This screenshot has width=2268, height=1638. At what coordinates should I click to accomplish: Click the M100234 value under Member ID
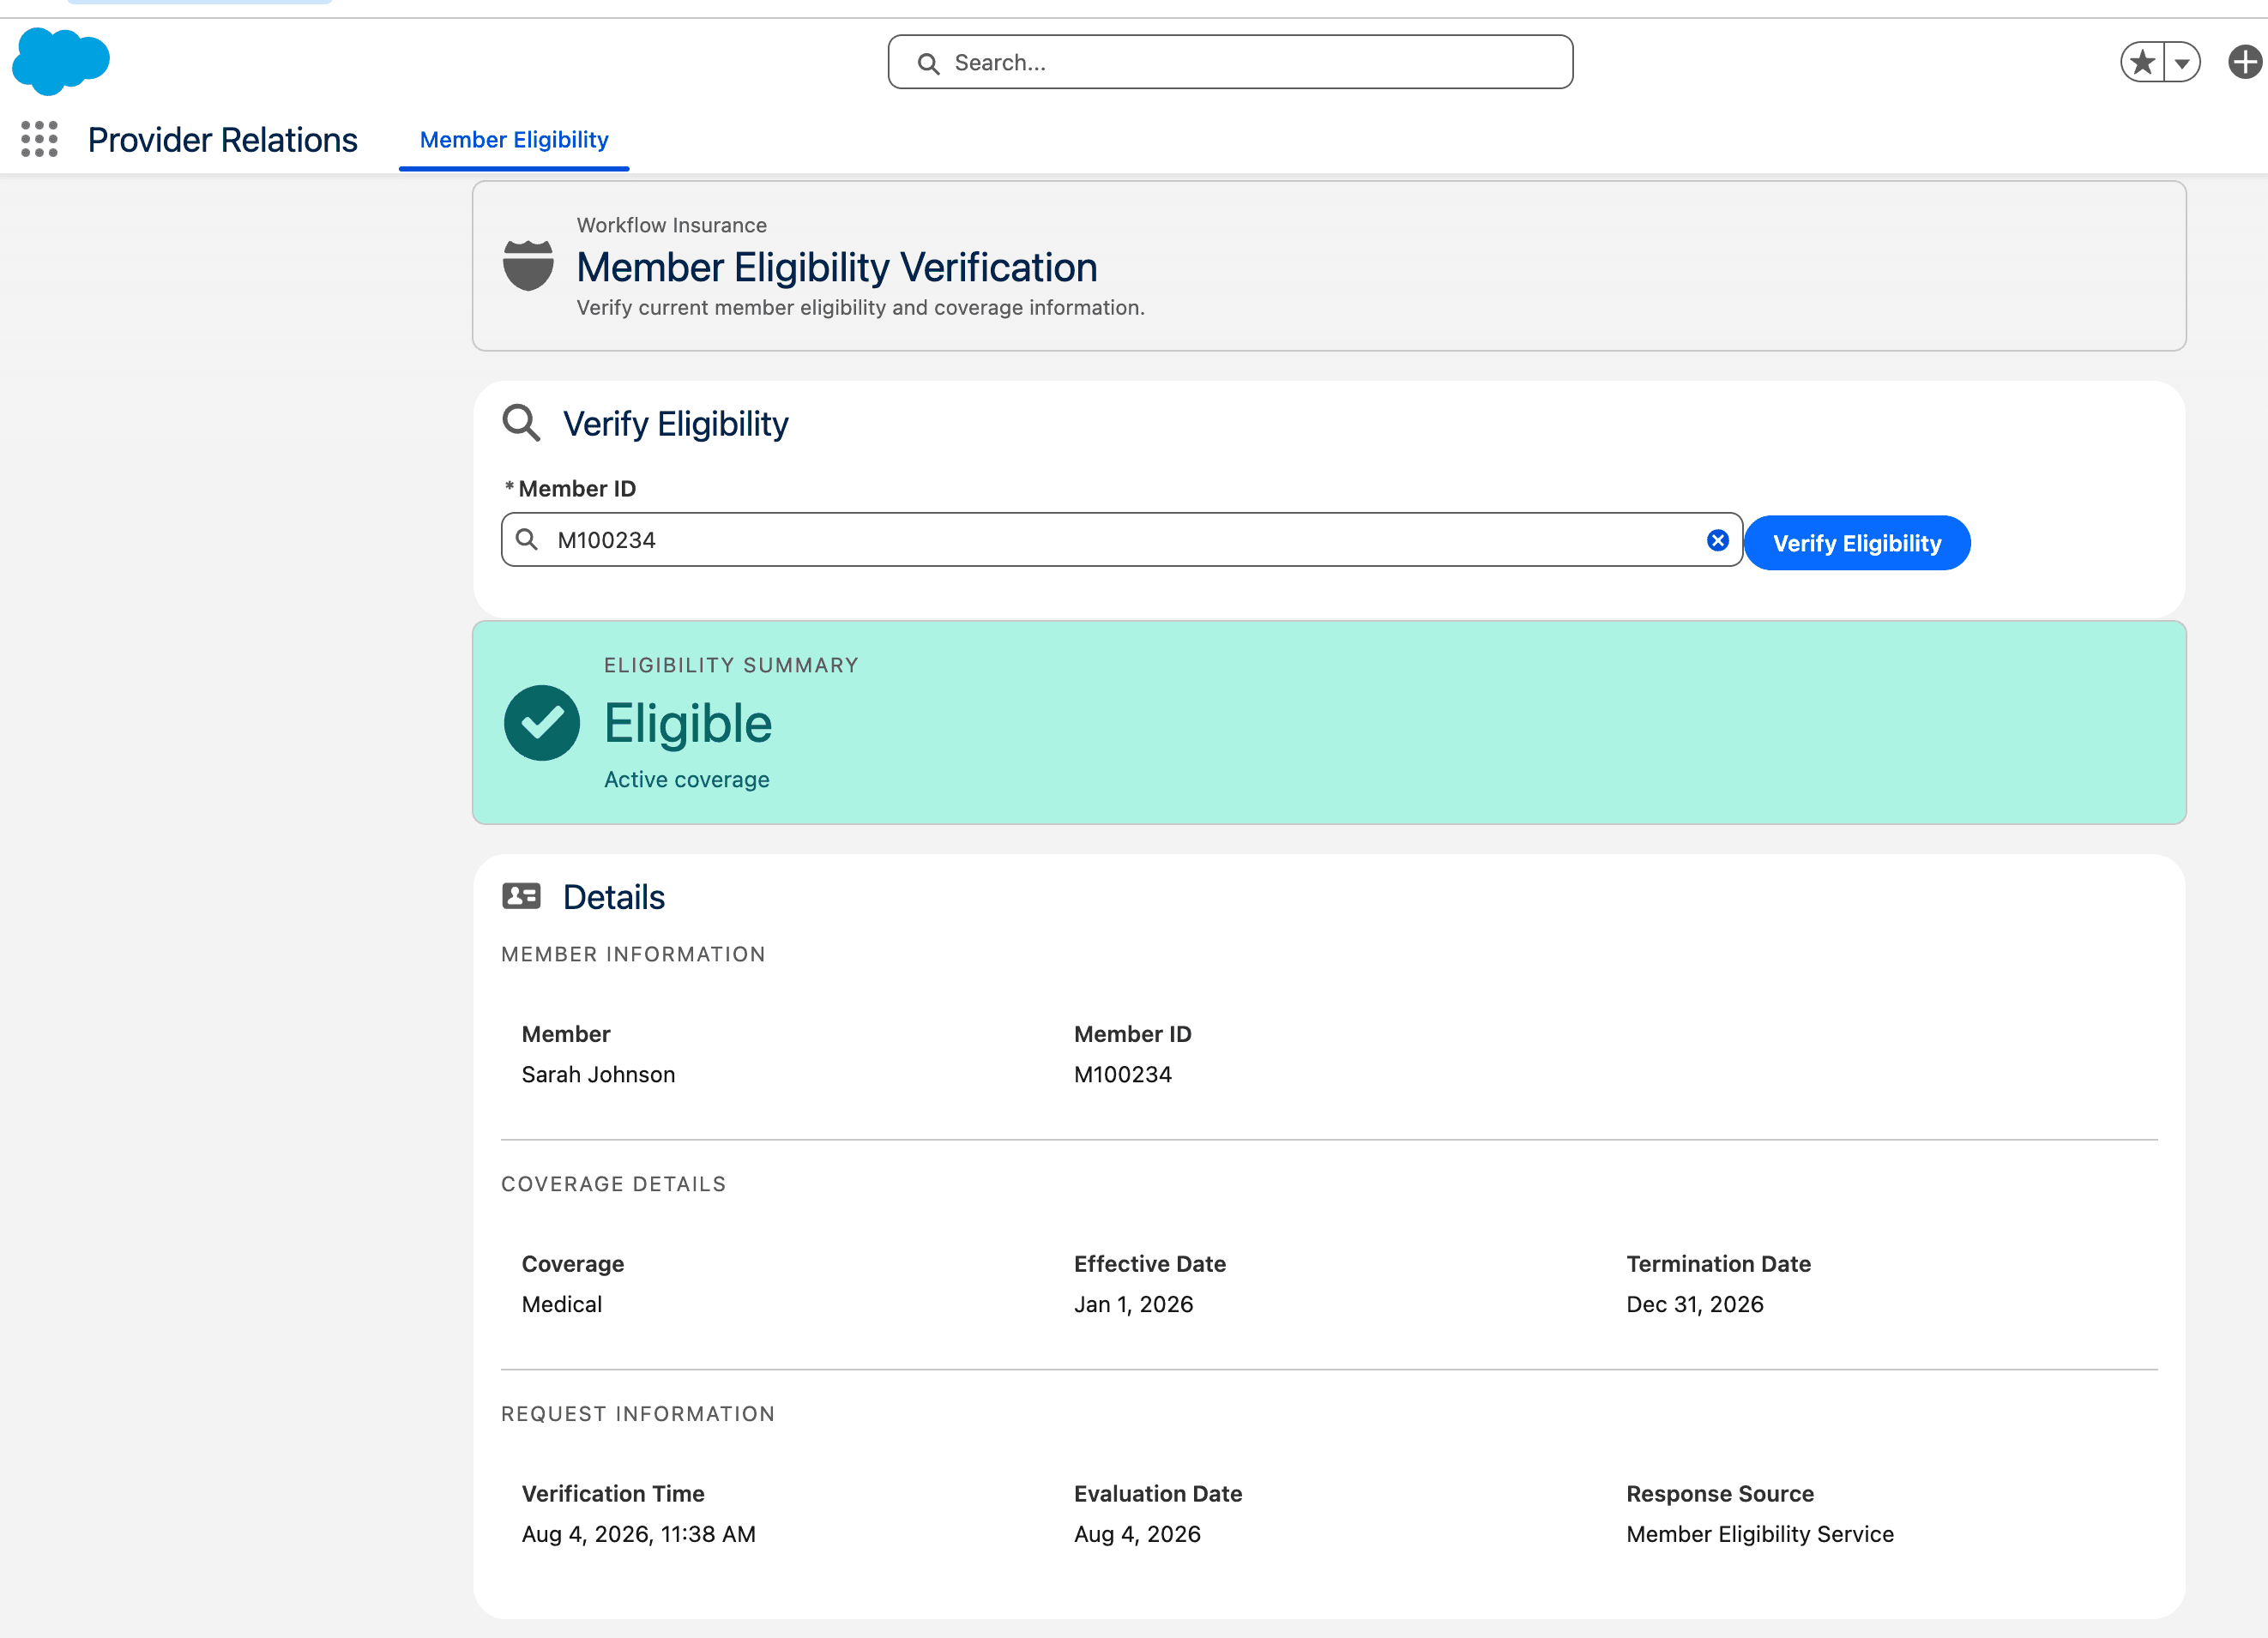[x=1123, y=1074]
